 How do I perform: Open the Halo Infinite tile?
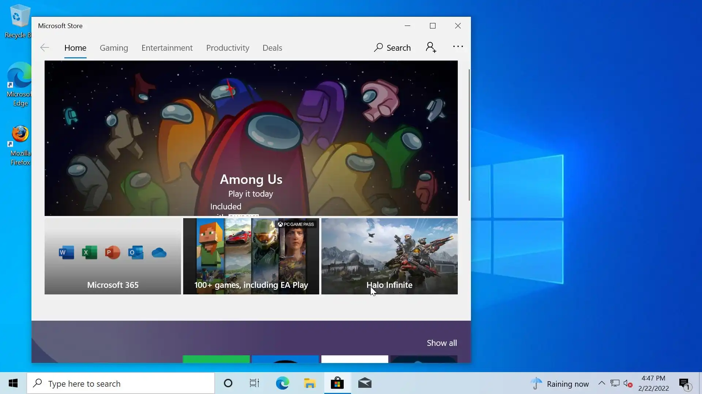[389, 256]
